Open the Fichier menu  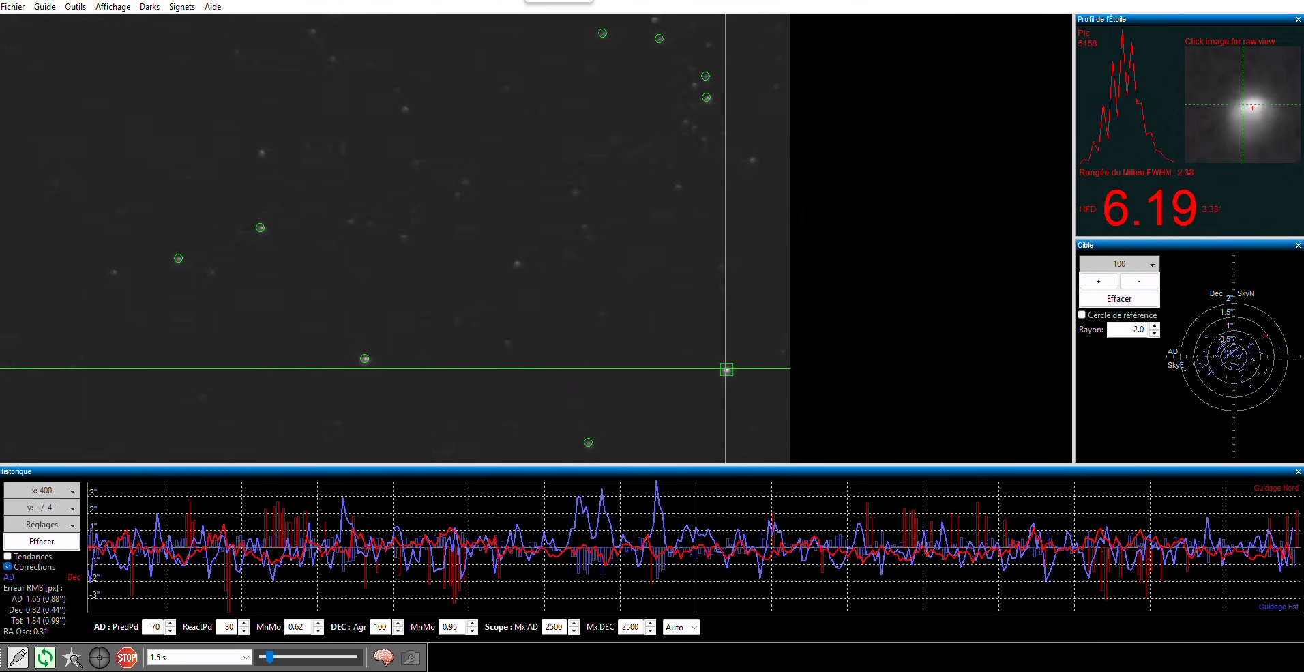pyautogui.click(x=13, y=7)
